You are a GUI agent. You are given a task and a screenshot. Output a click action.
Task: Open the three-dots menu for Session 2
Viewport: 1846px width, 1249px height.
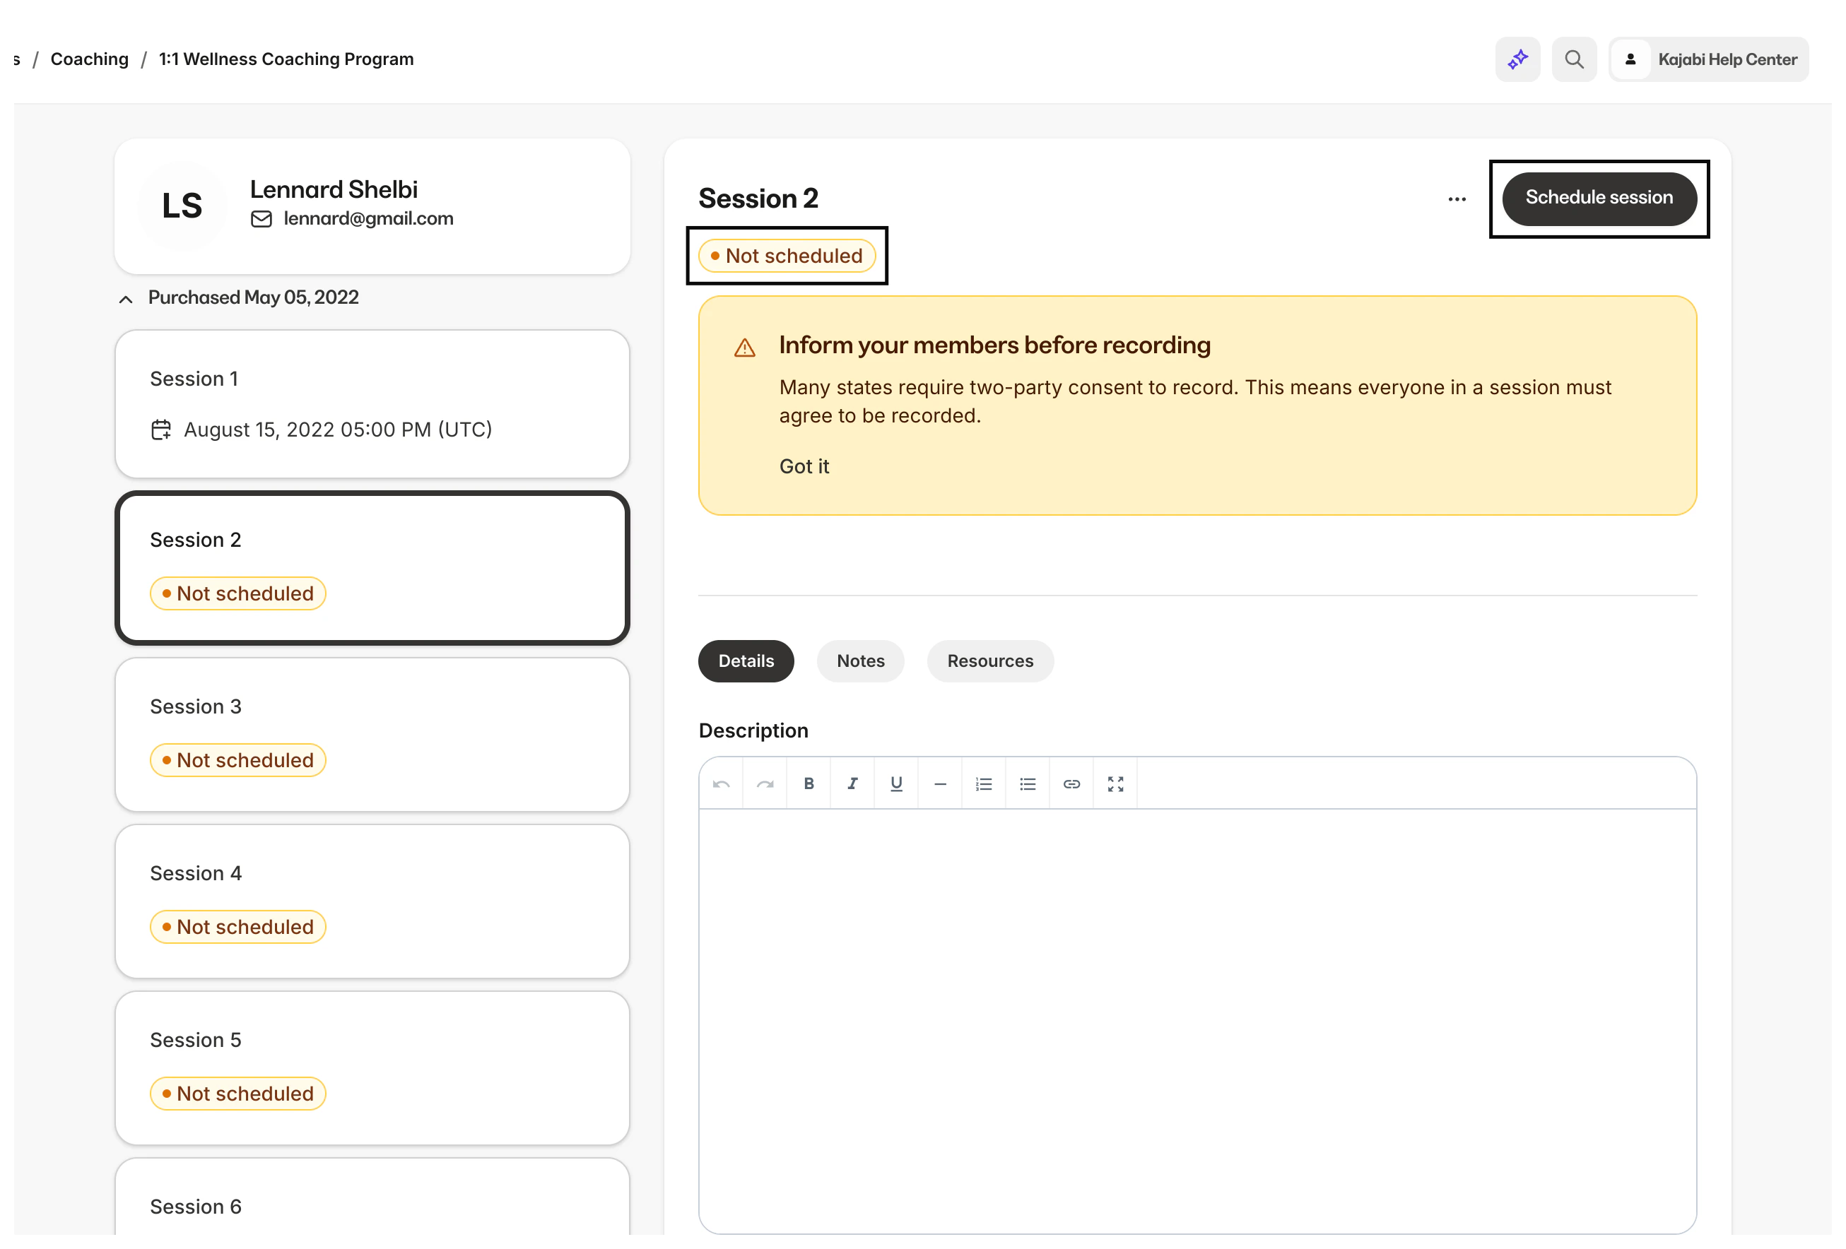coord(1457,199)
